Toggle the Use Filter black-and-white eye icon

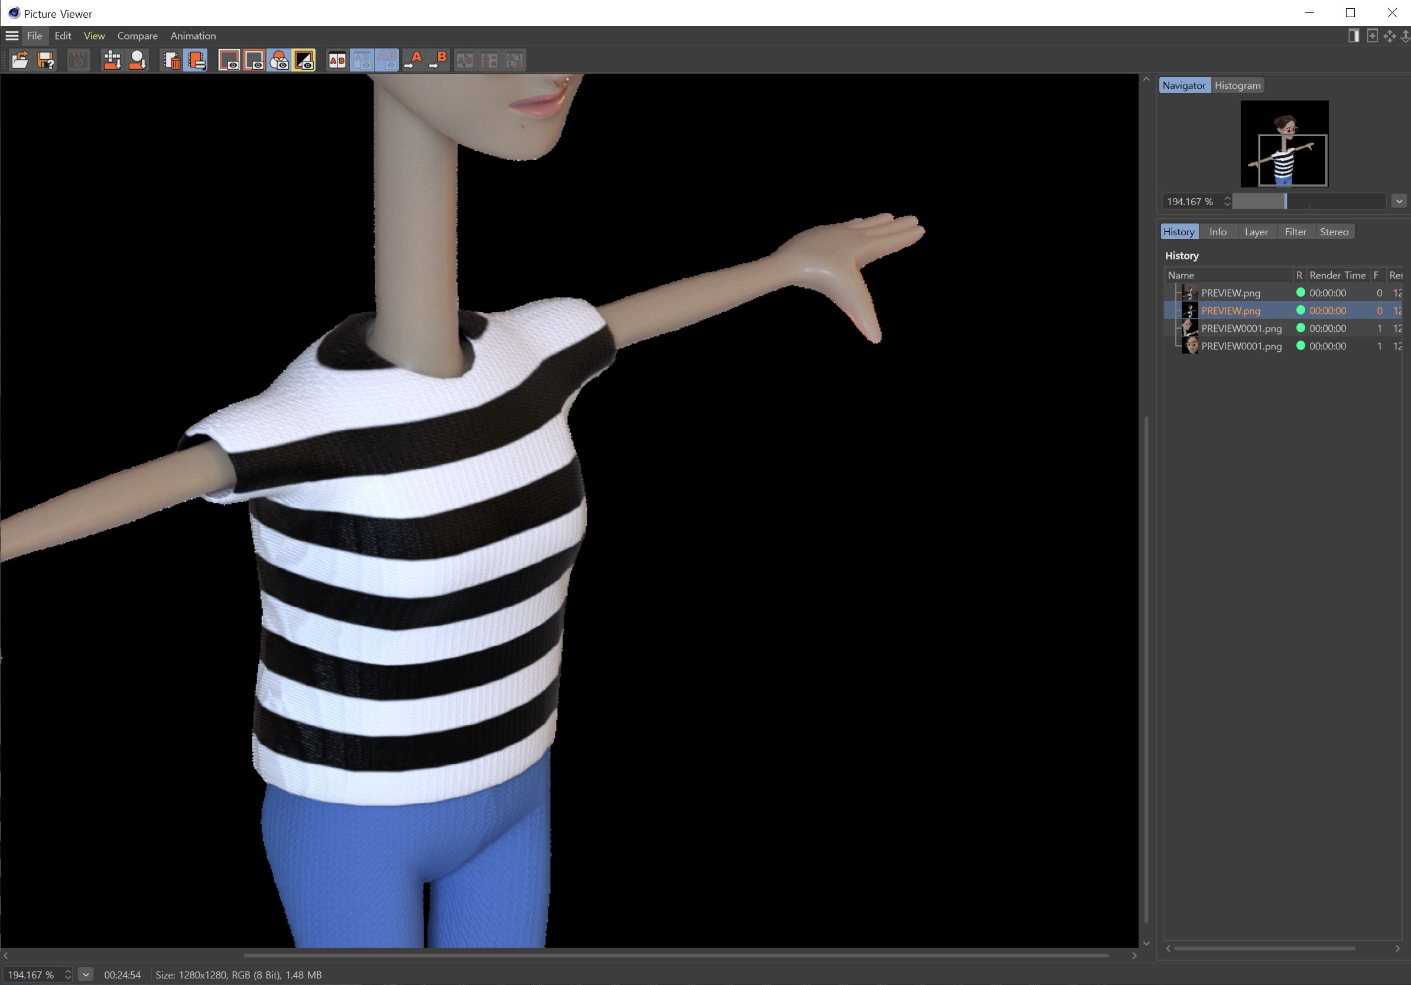[x=304, y=60]
